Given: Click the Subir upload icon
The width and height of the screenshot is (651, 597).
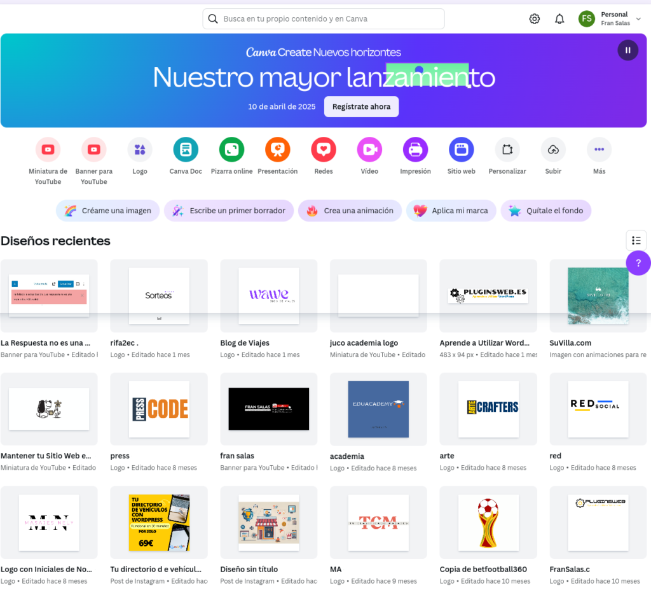Looking at the screenshot, I should point(553,149).
